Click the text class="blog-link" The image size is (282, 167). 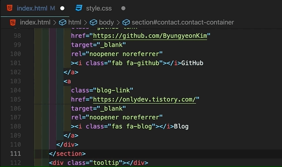tap(102, 90)
